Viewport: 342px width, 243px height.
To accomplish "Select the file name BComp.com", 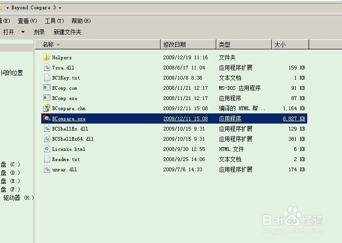I will pyautogui.click(x=64, y=88).
